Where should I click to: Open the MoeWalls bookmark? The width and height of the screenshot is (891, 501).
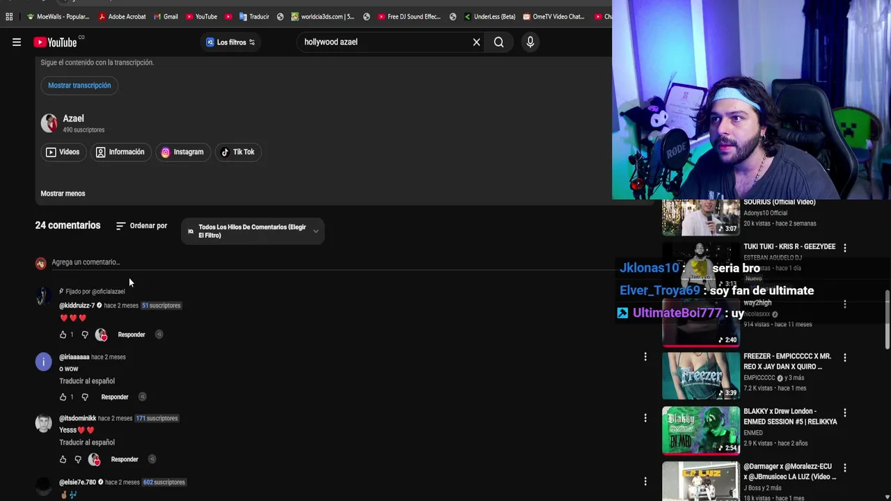[x=58, y=17]
